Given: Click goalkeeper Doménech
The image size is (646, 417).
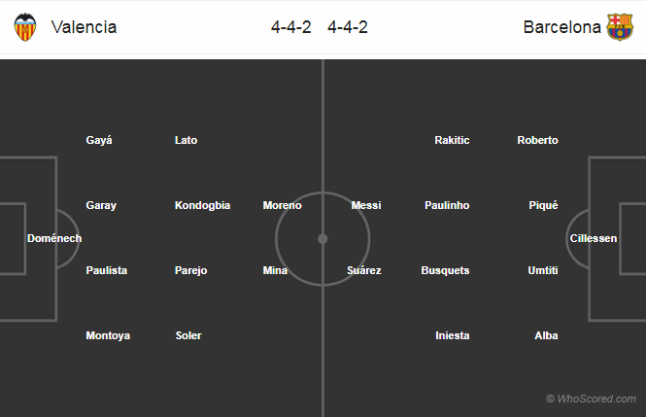Looking at the screenshot, I should [x=54, y=239].
